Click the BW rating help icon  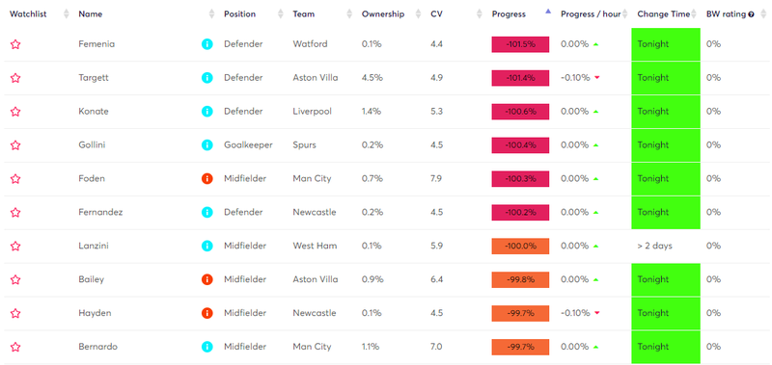click(x=751, y=14)
